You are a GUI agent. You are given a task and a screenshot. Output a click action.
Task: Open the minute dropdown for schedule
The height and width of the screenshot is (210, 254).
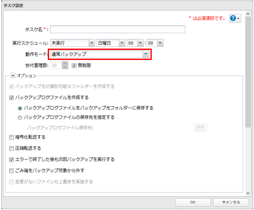pos(160,43)
